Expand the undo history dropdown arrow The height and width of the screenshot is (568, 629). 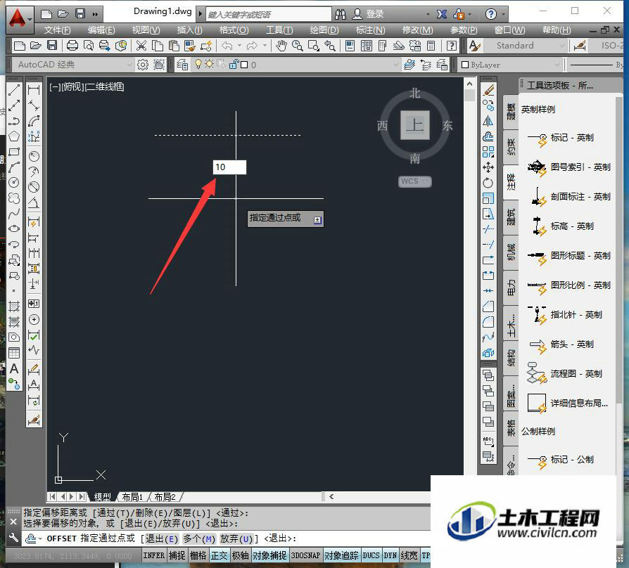tap(240, 46)
